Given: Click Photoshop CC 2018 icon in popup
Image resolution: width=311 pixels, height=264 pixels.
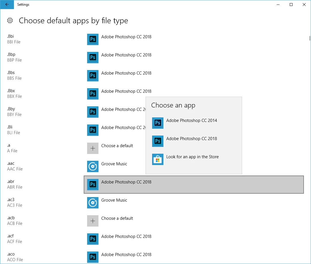Looking at the screenshot, I should (x=158, y=141).
